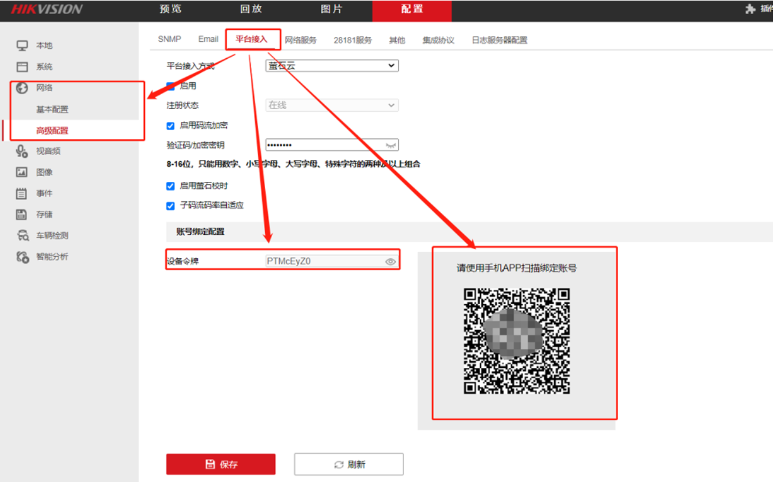Toggle 启用萤石校时 checkbox
The image size is (774, 482).
(171, 186)
